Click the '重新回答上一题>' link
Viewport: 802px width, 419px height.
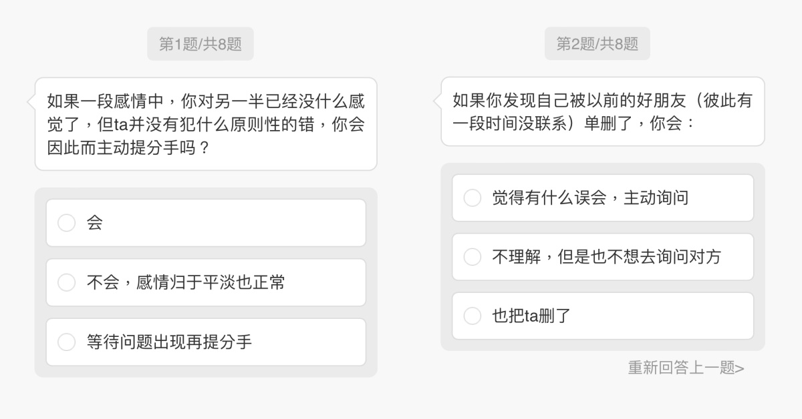(x=686, y=368)
